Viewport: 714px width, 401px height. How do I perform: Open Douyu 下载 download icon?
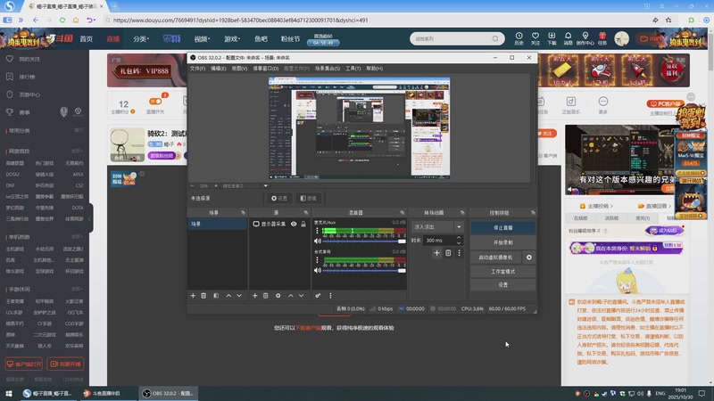[552, 38]
